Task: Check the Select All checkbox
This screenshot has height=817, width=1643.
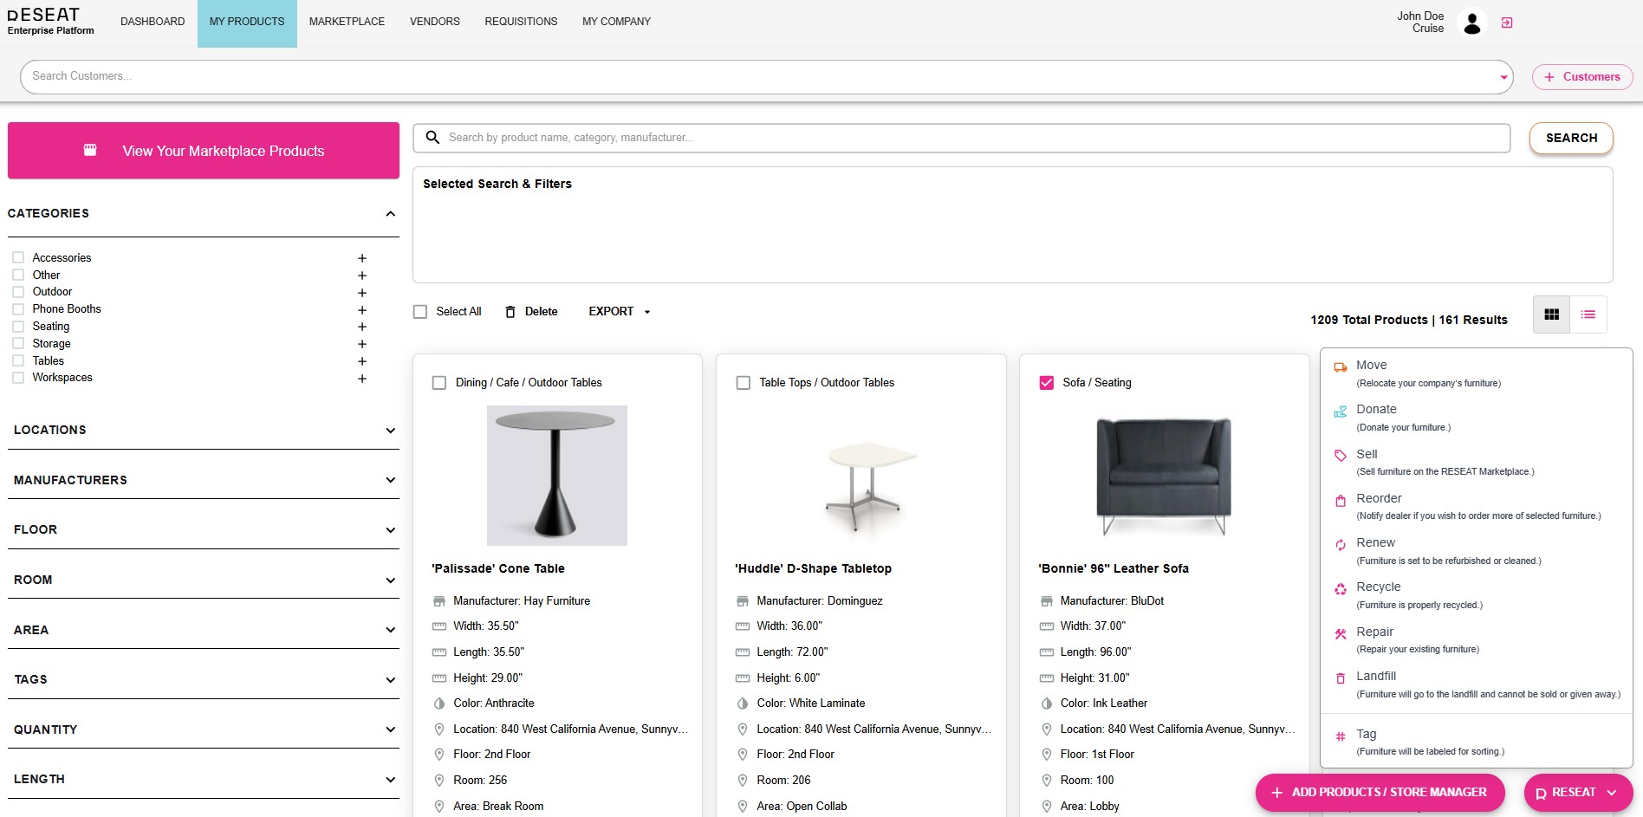Action: point(420,312)
